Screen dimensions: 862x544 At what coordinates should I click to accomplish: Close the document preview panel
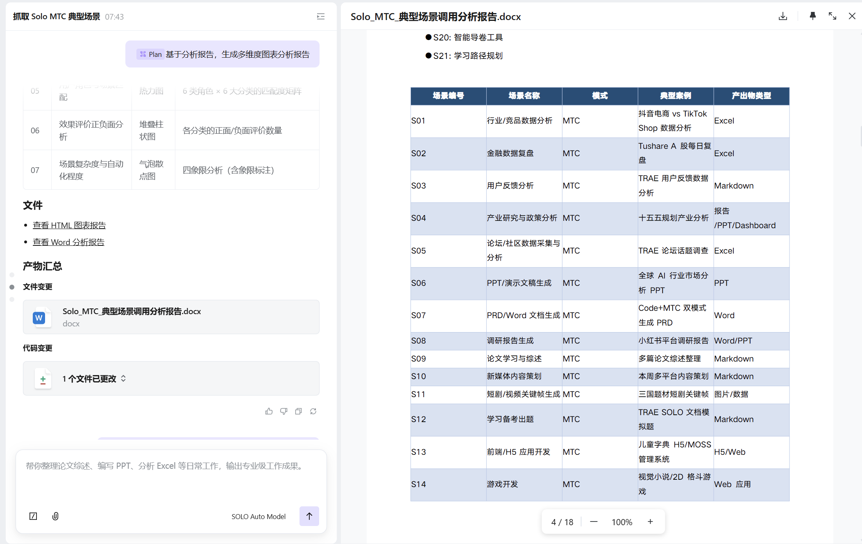(852, 16)
